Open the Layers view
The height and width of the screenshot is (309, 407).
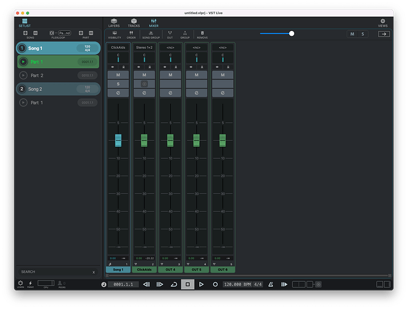point(114,23)
